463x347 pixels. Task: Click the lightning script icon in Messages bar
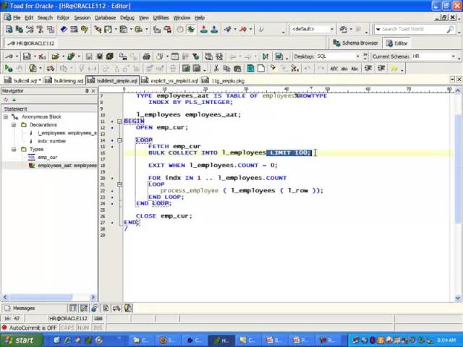click(128, 309)
